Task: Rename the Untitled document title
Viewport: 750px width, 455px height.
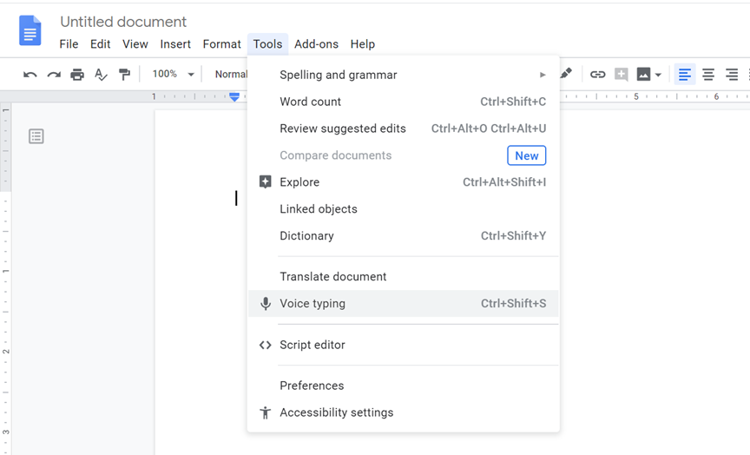Action: click(x=123, y=22)
